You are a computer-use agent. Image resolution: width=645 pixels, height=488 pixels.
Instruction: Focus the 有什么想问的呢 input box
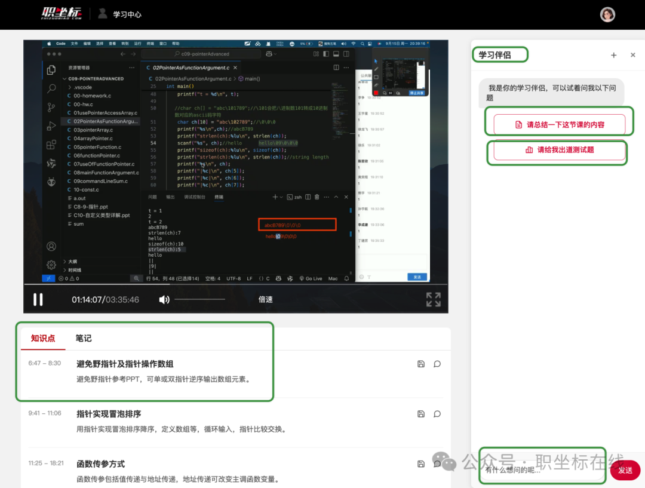543,469
